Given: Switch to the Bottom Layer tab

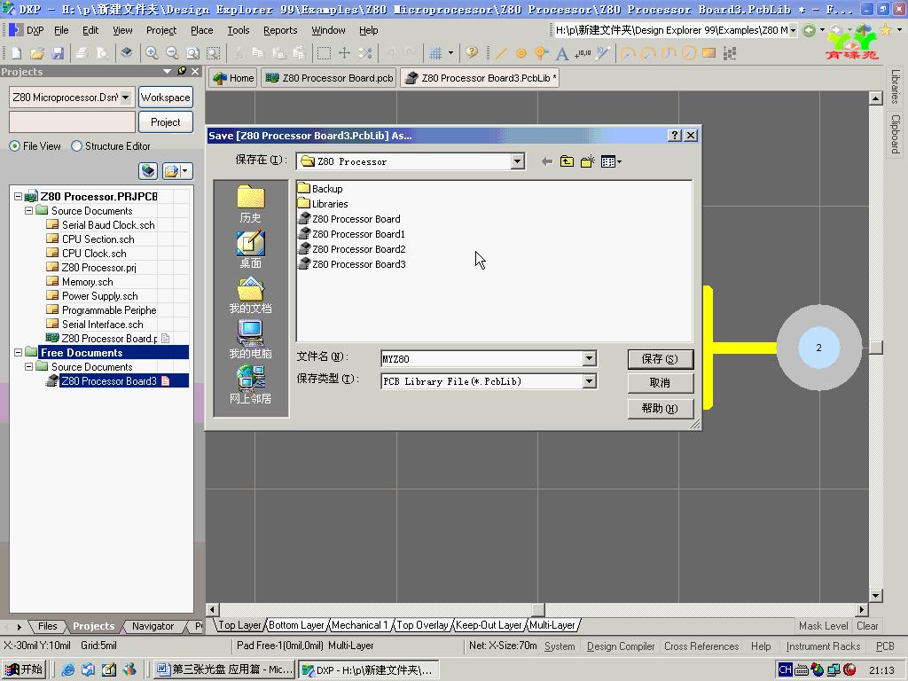Looking at the screenshot, I should pyautogui.click(x=296, y=625).
